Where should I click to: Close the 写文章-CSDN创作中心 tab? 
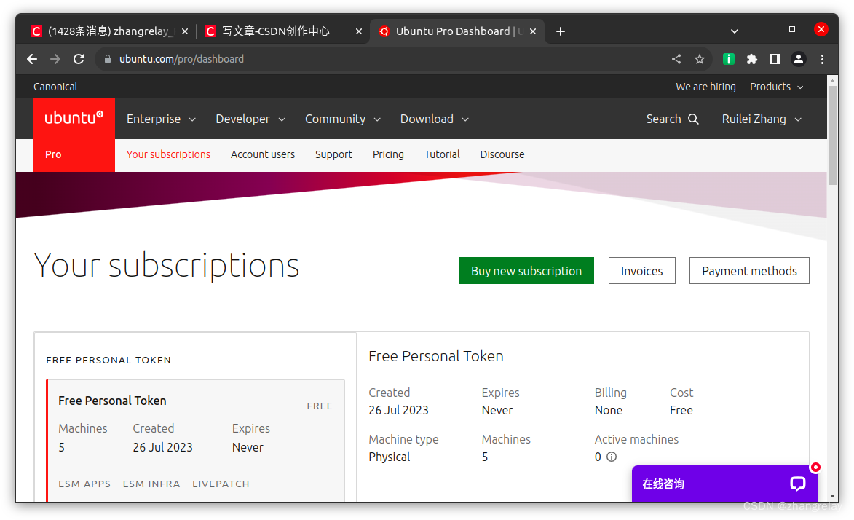[358, 31]
